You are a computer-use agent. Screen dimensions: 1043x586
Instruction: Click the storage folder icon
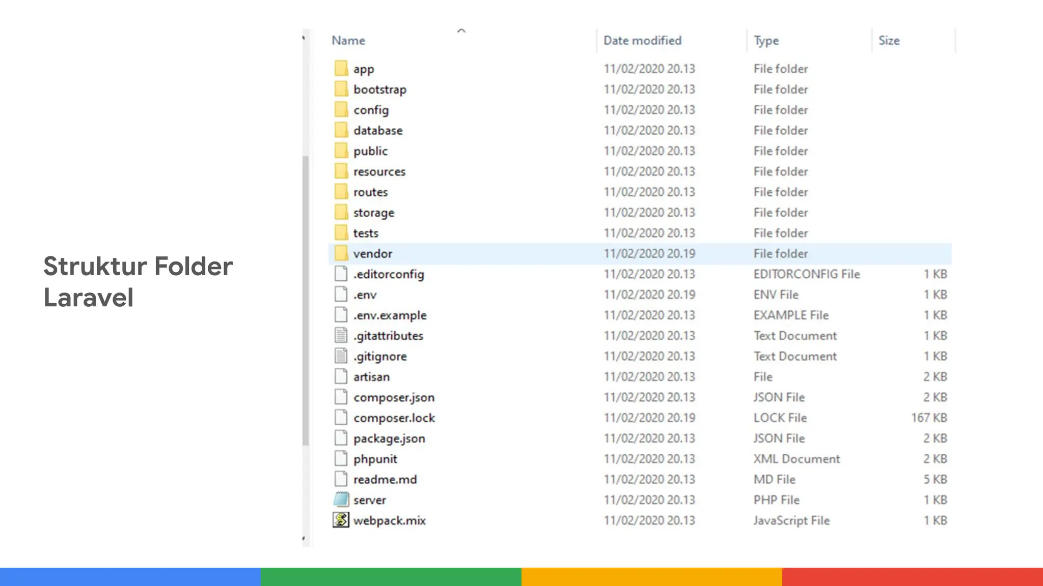click(x=341, y=212)
